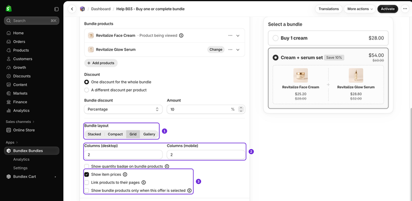Check Show bundle products only when selected
The width and height of the screenshot is (412, 201).
pos(86,190)
